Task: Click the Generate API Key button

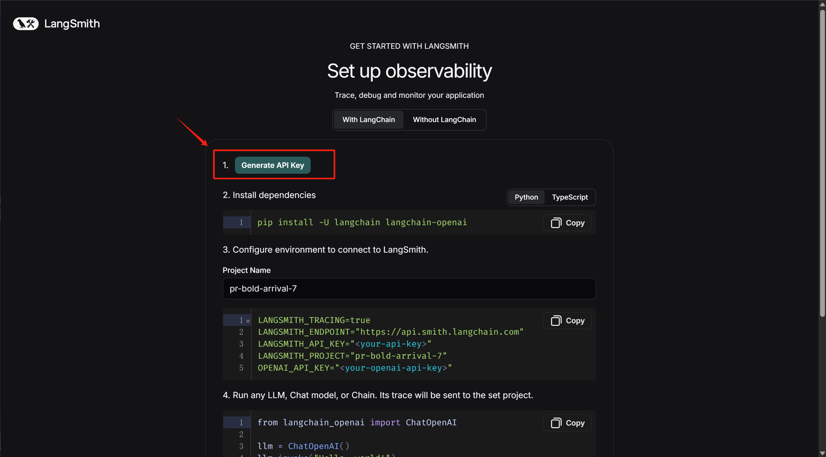Action: (x=273, y=165)
